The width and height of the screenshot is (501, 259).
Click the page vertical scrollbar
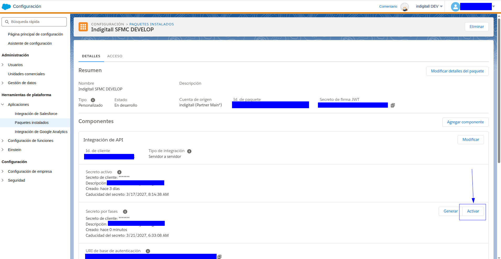tap(499, 90)
